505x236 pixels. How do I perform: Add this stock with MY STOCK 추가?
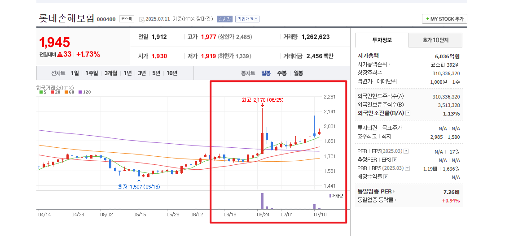444,19
